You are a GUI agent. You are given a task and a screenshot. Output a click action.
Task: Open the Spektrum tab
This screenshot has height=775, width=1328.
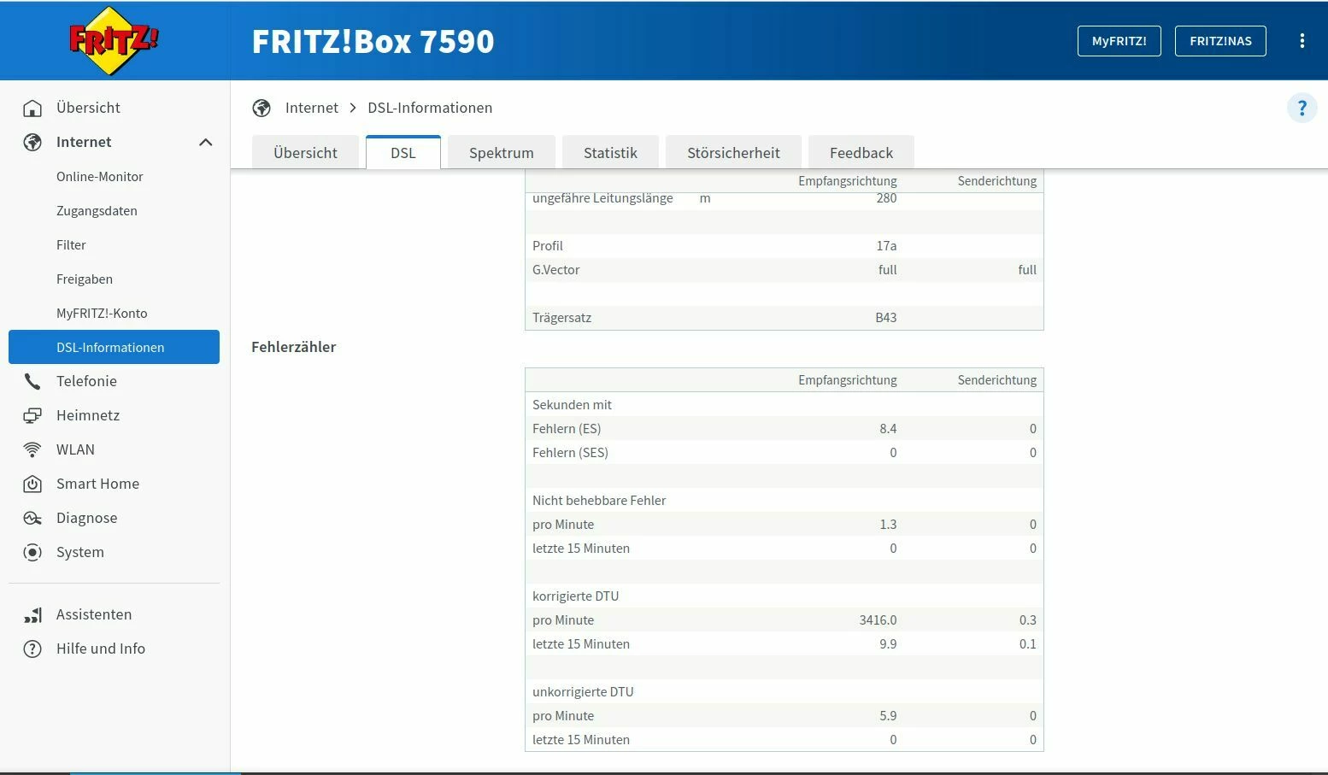502,153
